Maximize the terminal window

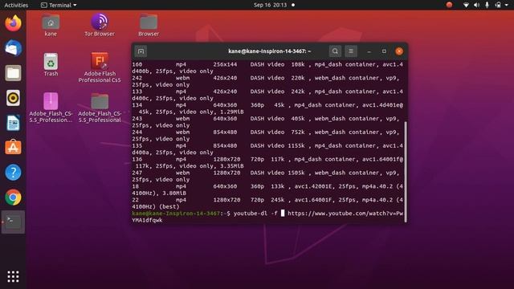pyautogui.click(x=384, y=51)
